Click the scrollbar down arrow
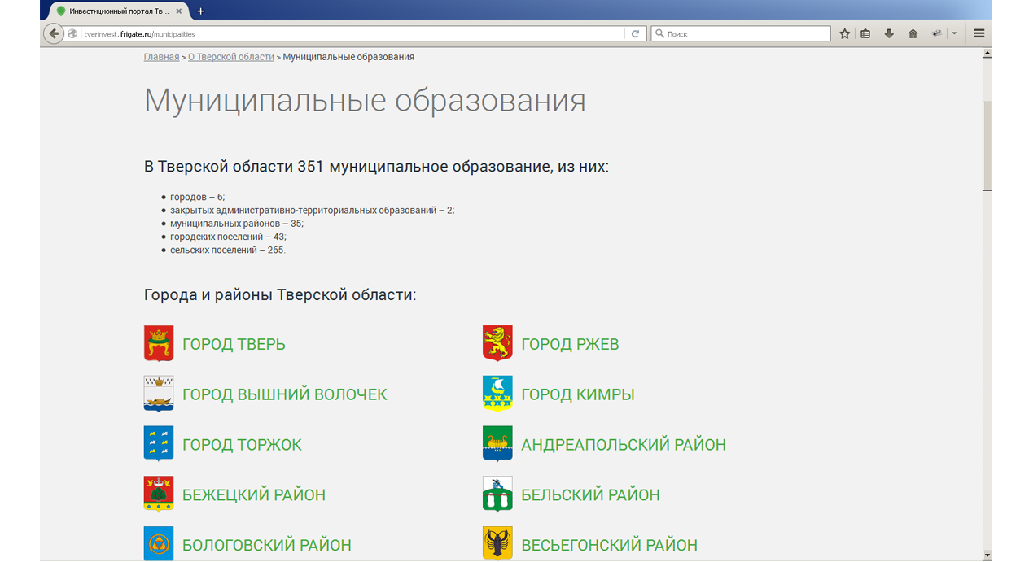This screenshot has height=562, width=1029. click(x=987, y=555)
